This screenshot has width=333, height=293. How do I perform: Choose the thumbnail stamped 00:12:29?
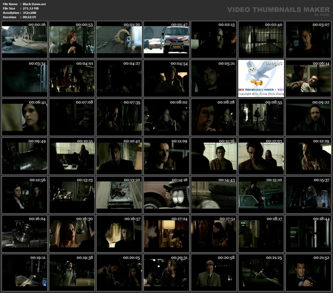[308, 156]
